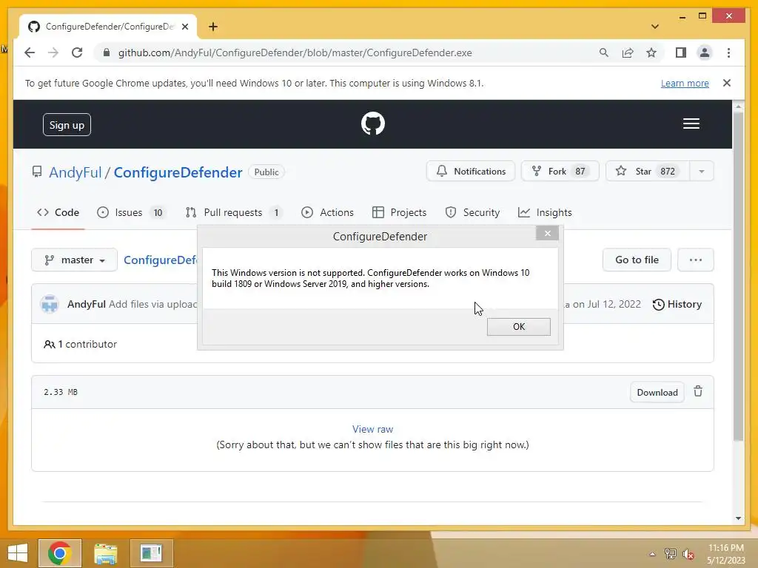Click the GitHub Octocat logo in header
The height and width of the screenshot is (568, 758).
point(373,124)
